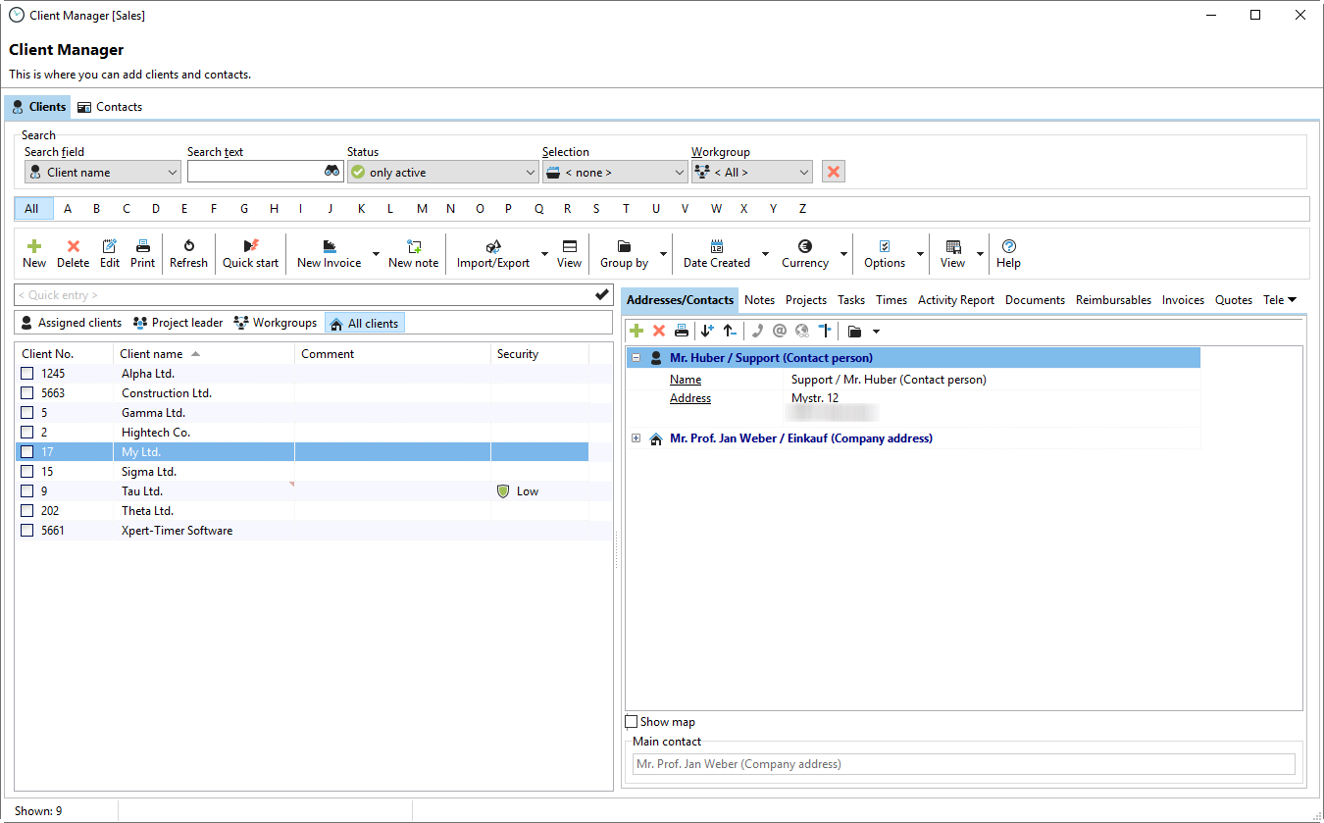
Task: Show Project leader clients
Action: [178, 323]
